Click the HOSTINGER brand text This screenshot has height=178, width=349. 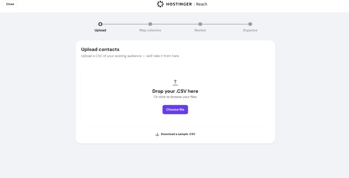(x=179, y=4)
